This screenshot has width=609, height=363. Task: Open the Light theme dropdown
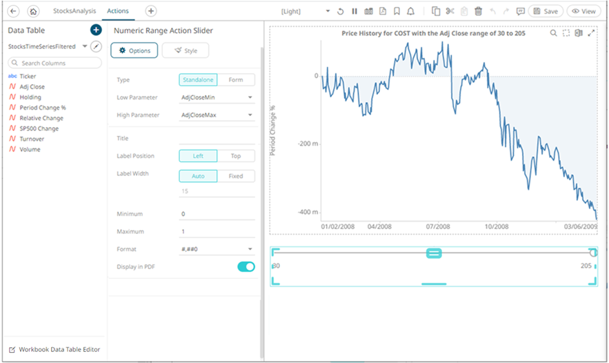pos(306,12)
